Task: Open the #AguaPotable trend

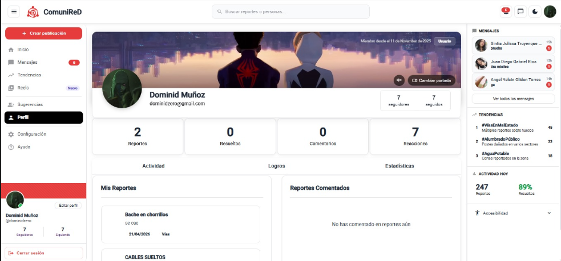Action: 514,156
